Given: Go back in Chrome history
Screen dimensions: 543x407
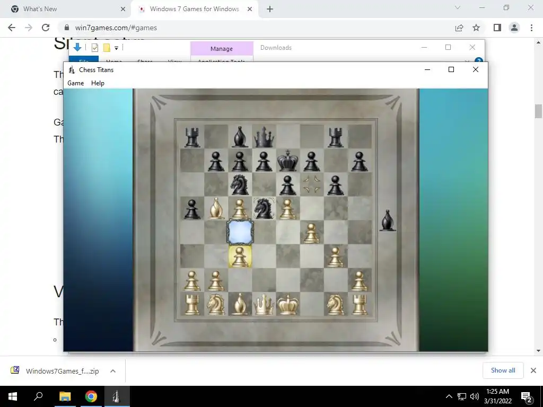Looking at the screenshot, I should [x=12, y=28].
